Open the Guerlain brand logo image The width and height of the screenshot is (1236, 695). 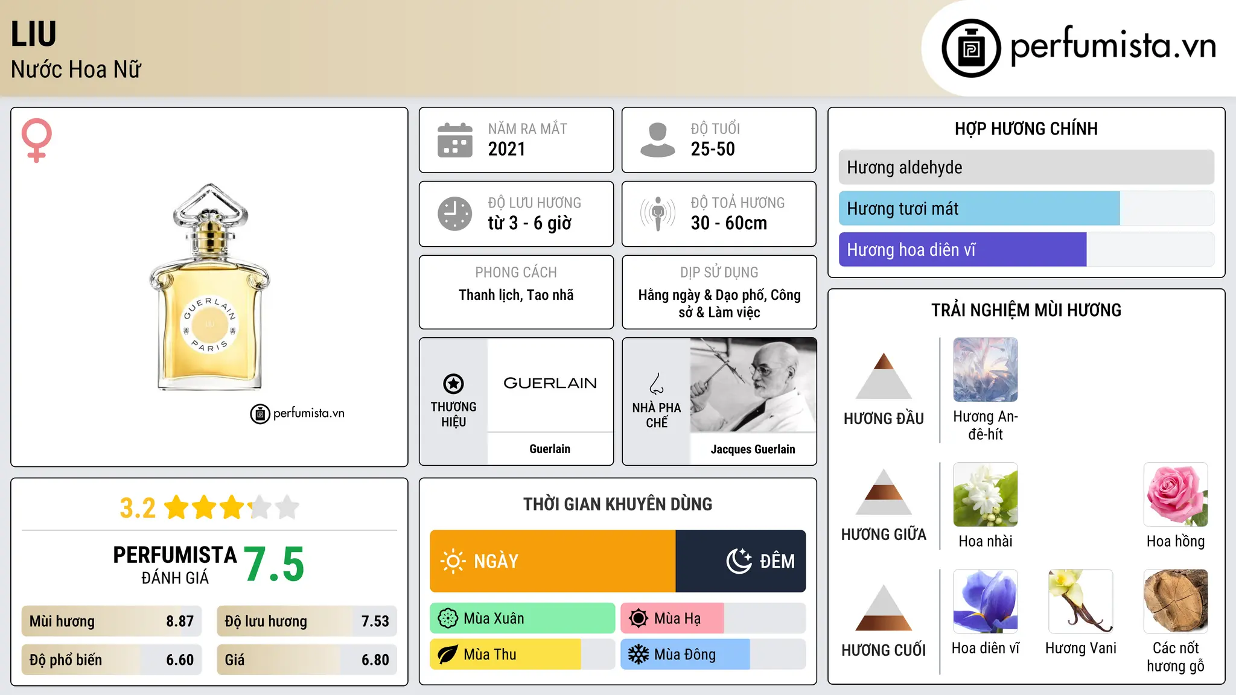point(550,384)
